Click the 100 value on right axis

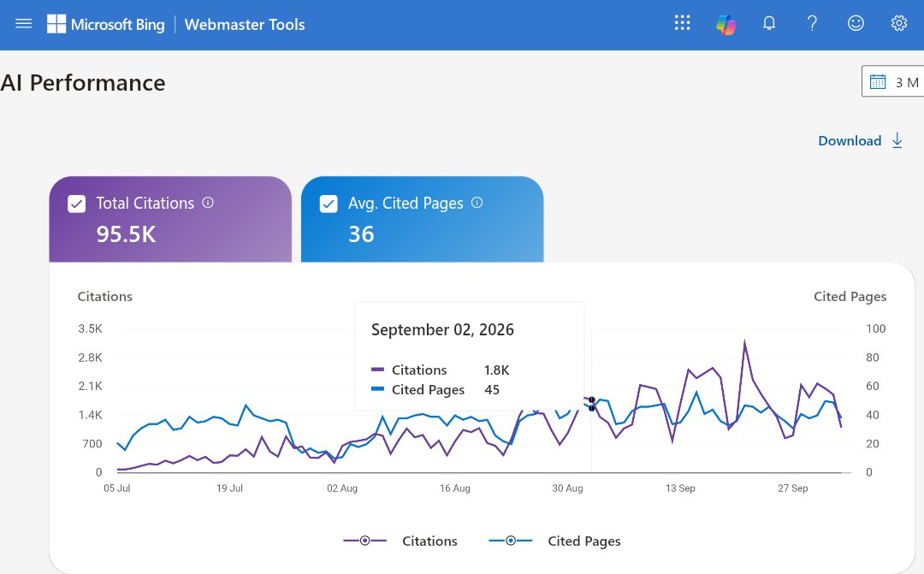(x=876, y=328)
